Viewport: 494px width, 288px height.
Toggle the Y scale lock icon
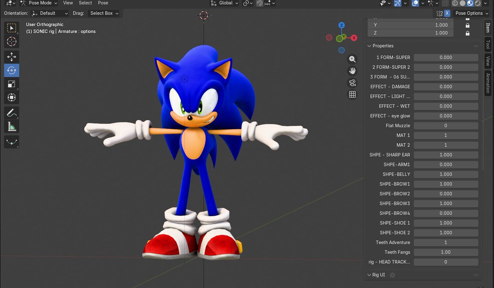point(467,25)
